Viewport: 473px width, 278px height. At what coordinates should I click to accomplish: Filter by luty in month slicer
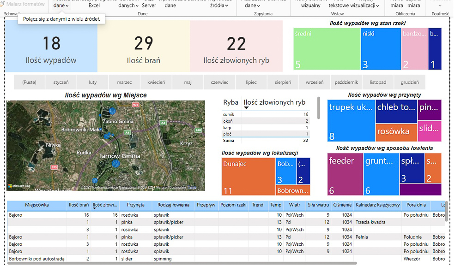click(92, 82)
